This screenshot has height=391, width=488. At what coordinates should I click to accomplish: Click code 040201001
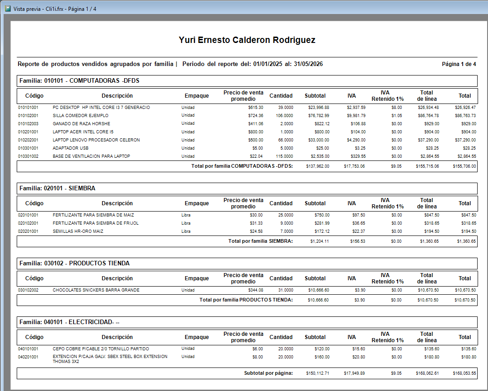point(28,357)
